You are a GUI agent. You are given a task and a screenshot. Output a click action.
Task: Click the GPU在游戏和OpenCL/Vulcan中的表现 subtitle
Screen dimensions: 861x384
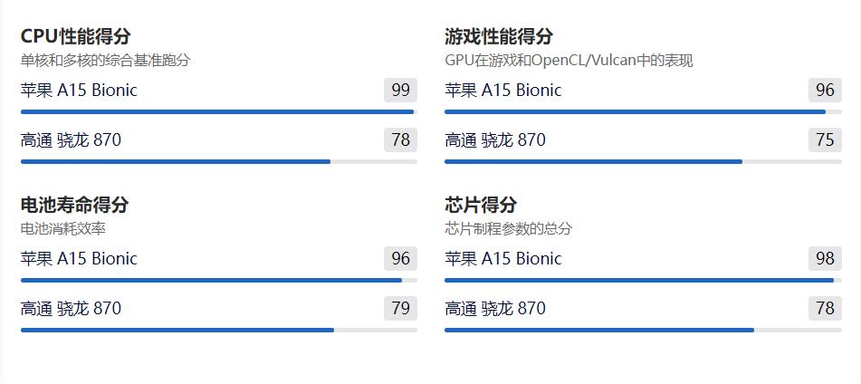click(569, 61)
